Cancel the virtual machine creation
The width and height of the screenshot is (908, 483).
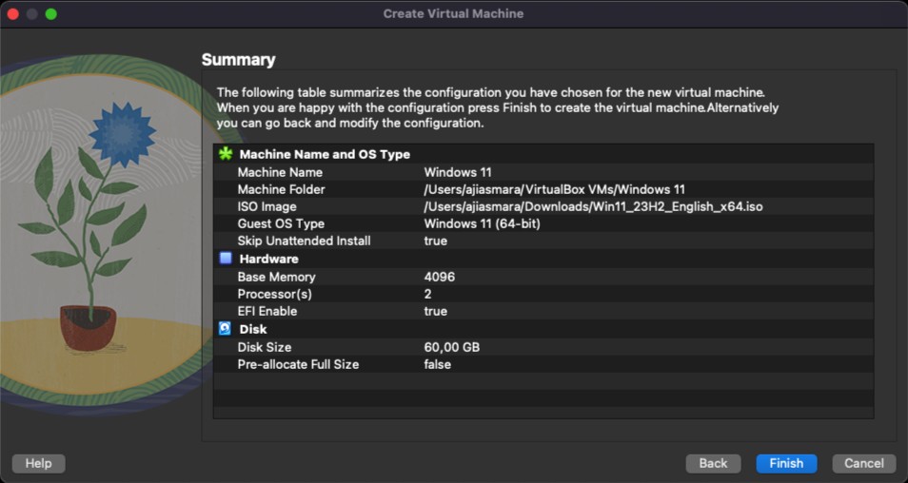(863, 463)
